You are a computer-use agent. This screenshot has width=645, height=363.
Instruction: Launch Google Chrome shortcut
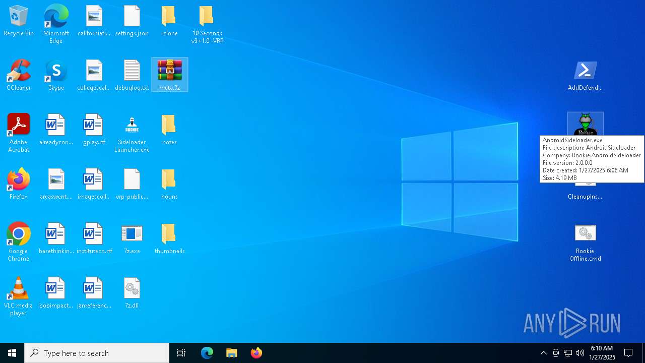click(19, 242)
